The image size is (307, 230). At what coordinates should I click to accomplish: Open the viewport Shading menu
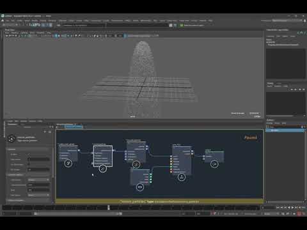(x=15, y=33)
